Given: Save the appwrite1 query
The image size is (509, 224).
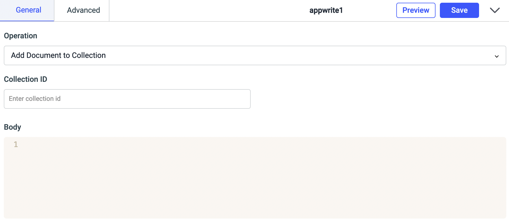Looking at the screenshot, I should 459,10.
